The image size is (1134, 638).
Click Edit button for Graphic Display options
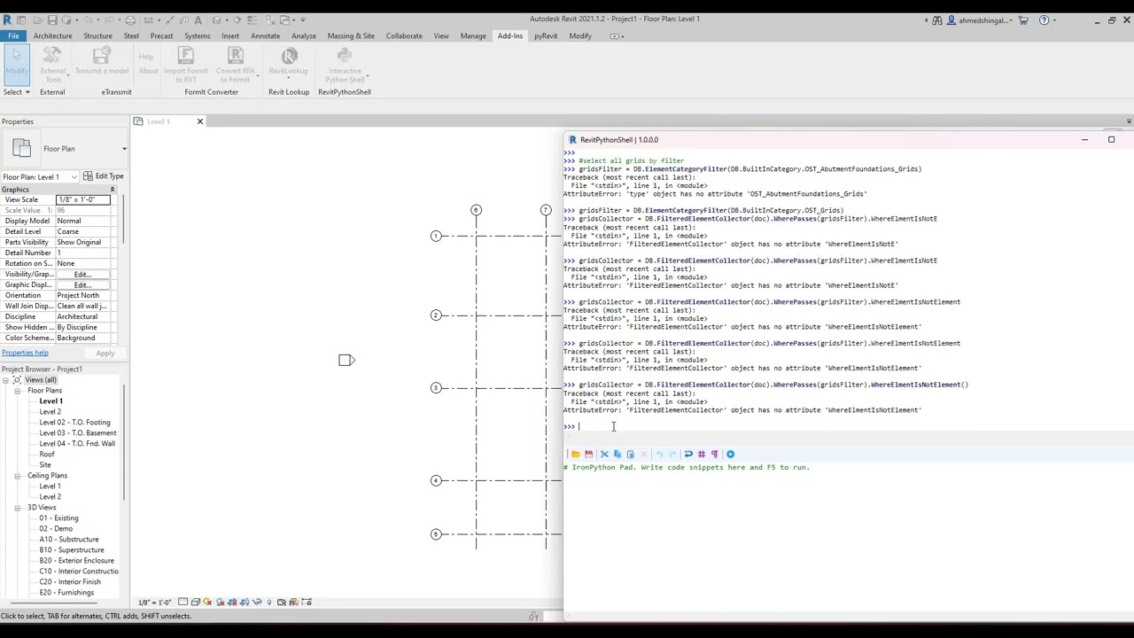pyautogui.click(x=82, y=285)
